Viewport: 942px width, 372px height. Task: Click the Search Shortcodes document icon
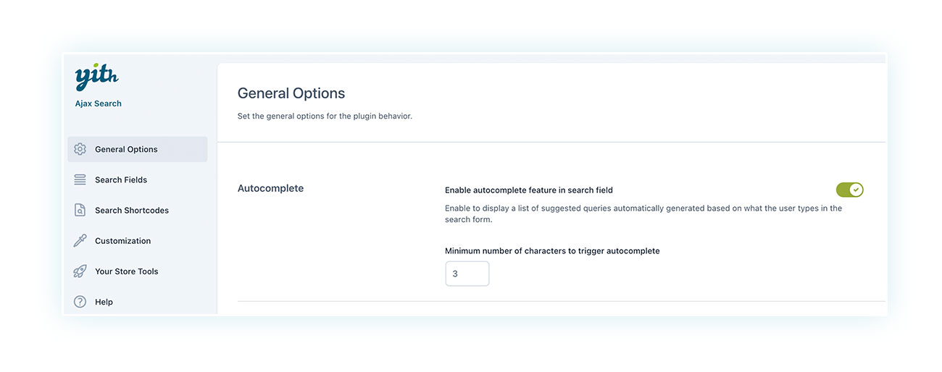80,210
